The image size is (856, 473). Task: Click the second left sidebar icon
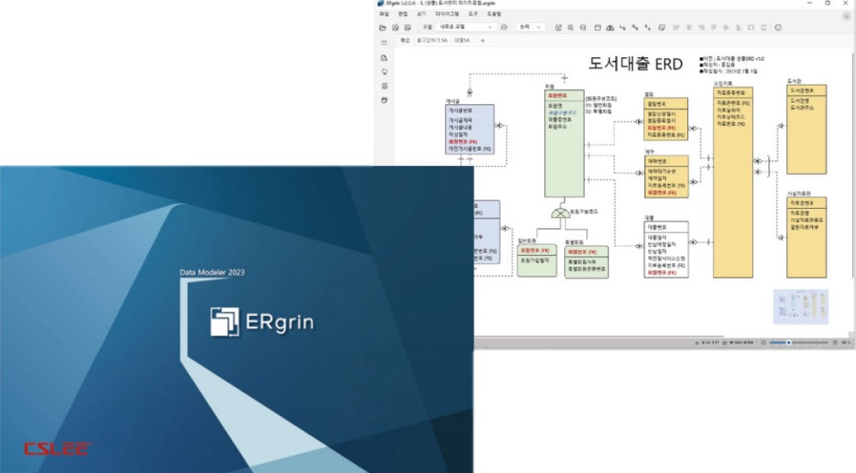pos(384,72)
